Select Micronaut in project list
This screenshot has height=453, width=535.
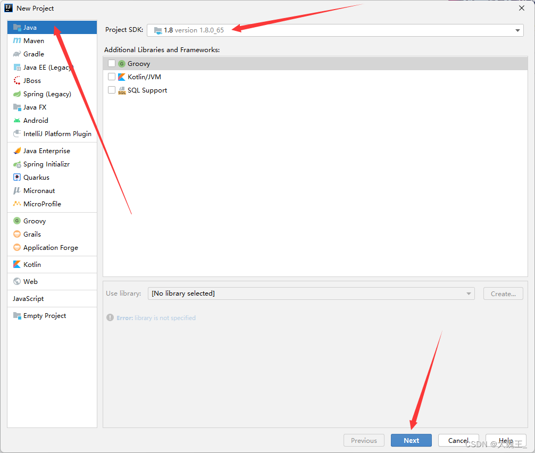[52, 191]
